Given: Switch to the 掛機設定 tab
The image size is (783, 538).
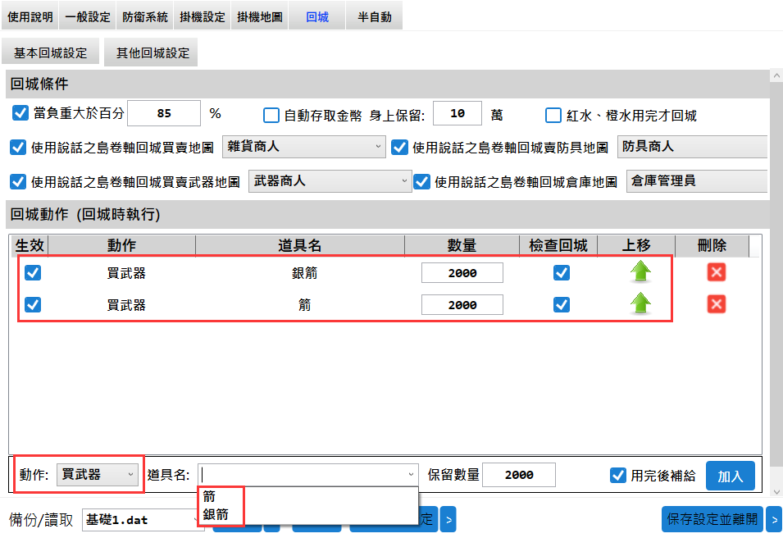Looking at the screenshot, I should [x=203, y=16].
